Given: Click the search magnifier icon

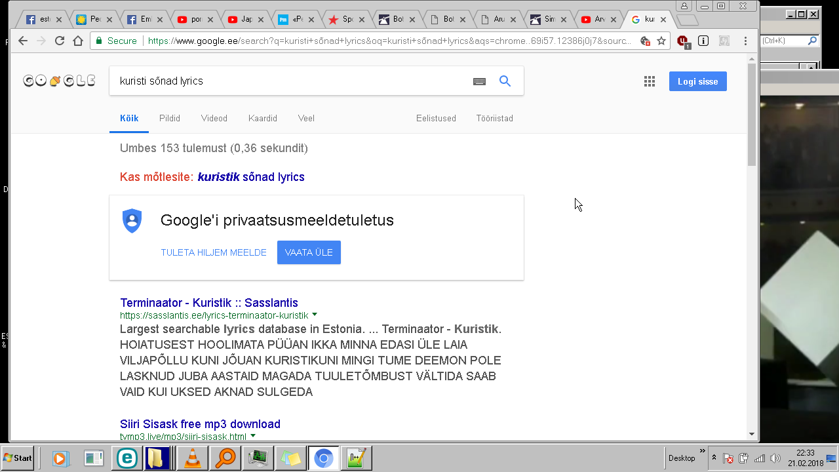Looking at the screenshot, I should pos(505,81).
